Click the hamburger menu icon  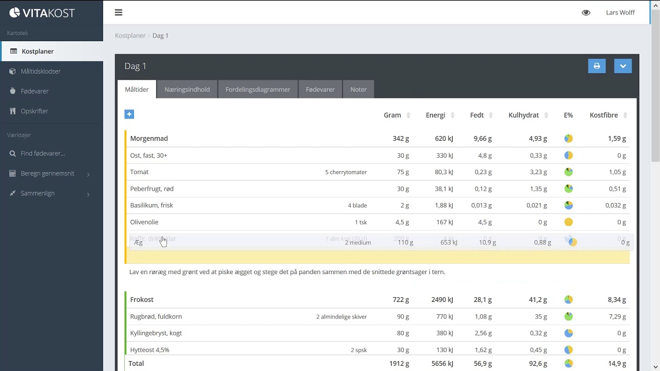coord(119,12)
